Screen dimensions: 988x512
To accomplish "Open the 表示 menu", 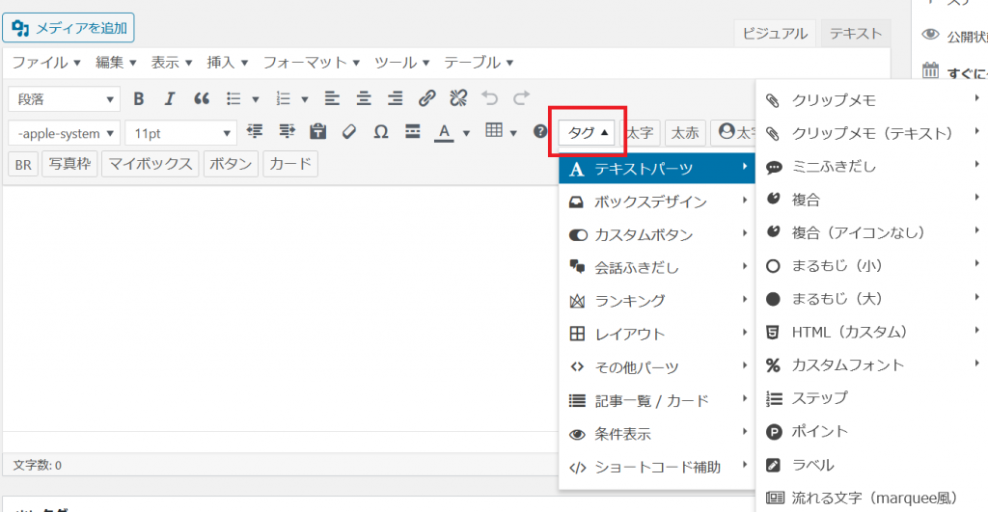I will tap(172, 63).
